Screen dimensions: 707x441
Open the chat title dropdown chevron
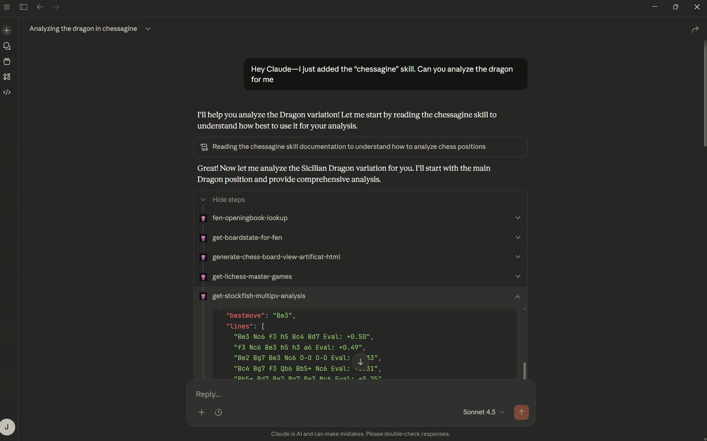coord(148,29)
